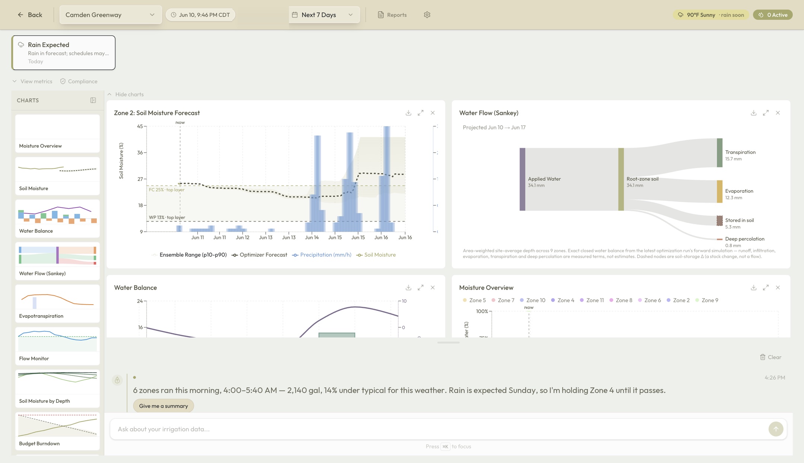Clear the chat conversation

click(770, 357)
